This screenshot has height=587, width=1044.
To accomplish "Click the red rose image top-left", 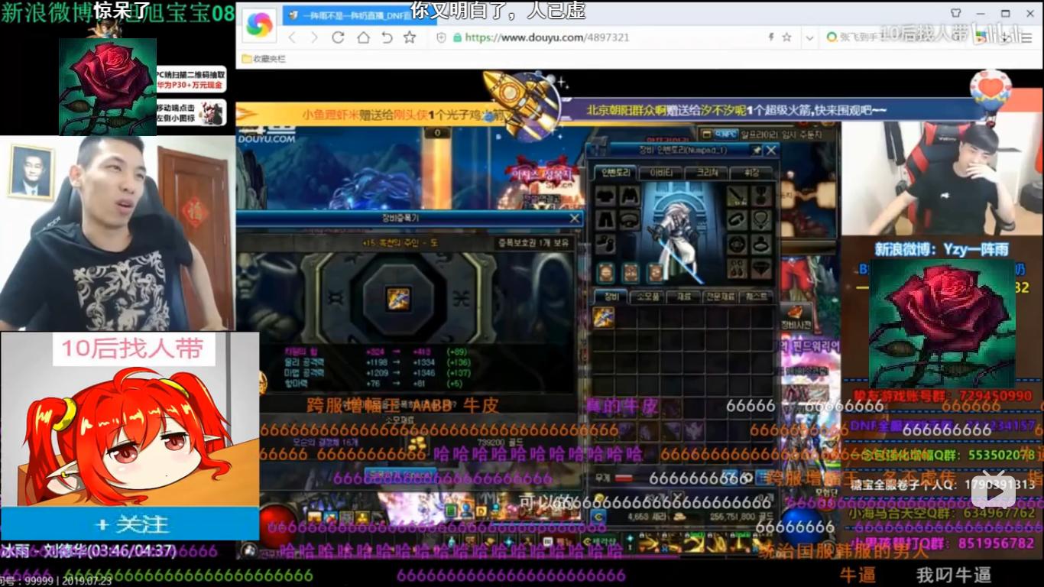I will coord(108,87).
